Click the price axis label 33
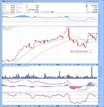104x107 pixels. [99, 29]
